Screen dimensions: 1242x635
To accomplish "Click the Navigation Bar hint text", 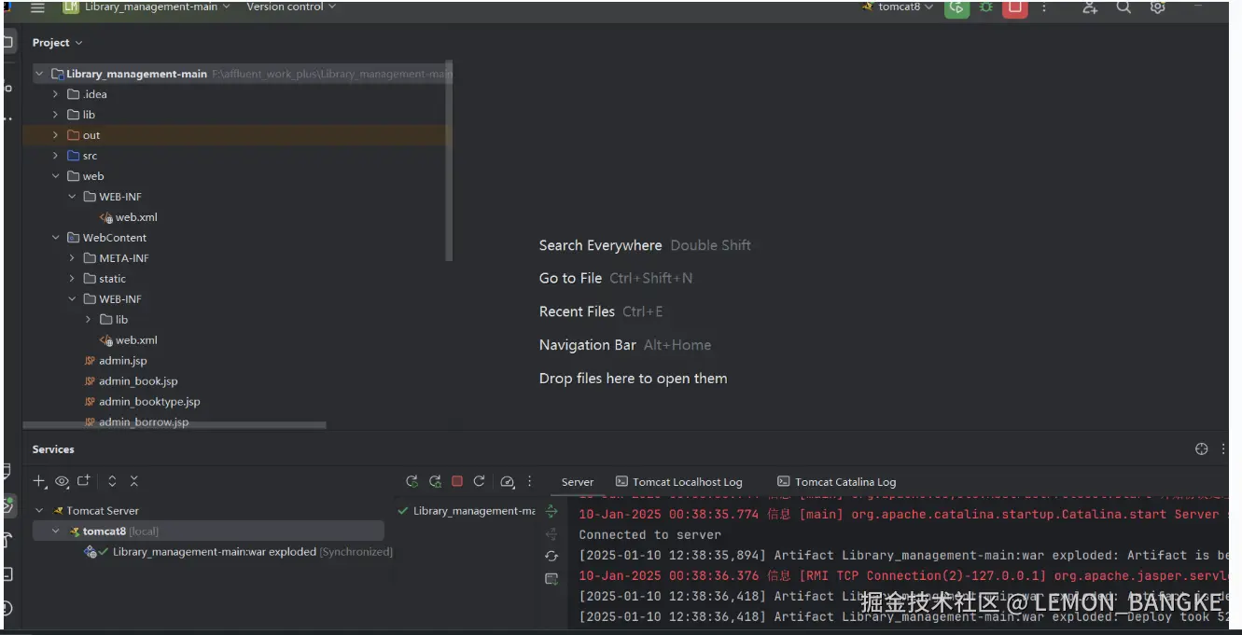I will pyautogui.click(x=587, y=345).
